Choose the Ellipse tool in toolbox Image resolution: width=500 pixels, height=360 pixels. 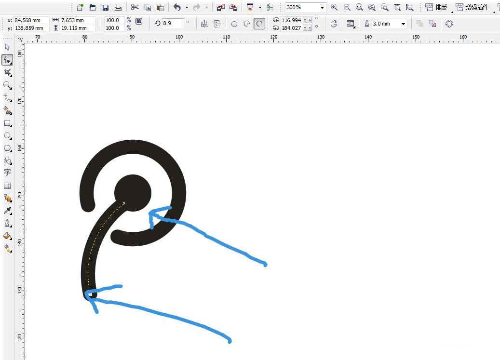pos(7,136)
